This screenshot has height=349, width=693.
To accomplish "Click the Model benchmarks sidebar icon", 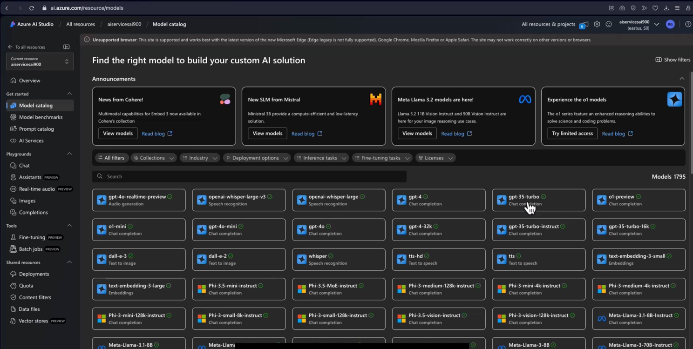I will click(13, 117).
